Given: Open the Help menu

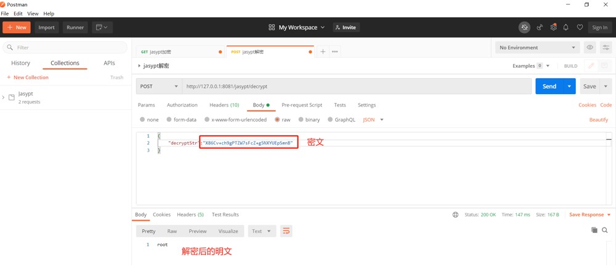Looking at the screenshot, I should click(49, 14).
